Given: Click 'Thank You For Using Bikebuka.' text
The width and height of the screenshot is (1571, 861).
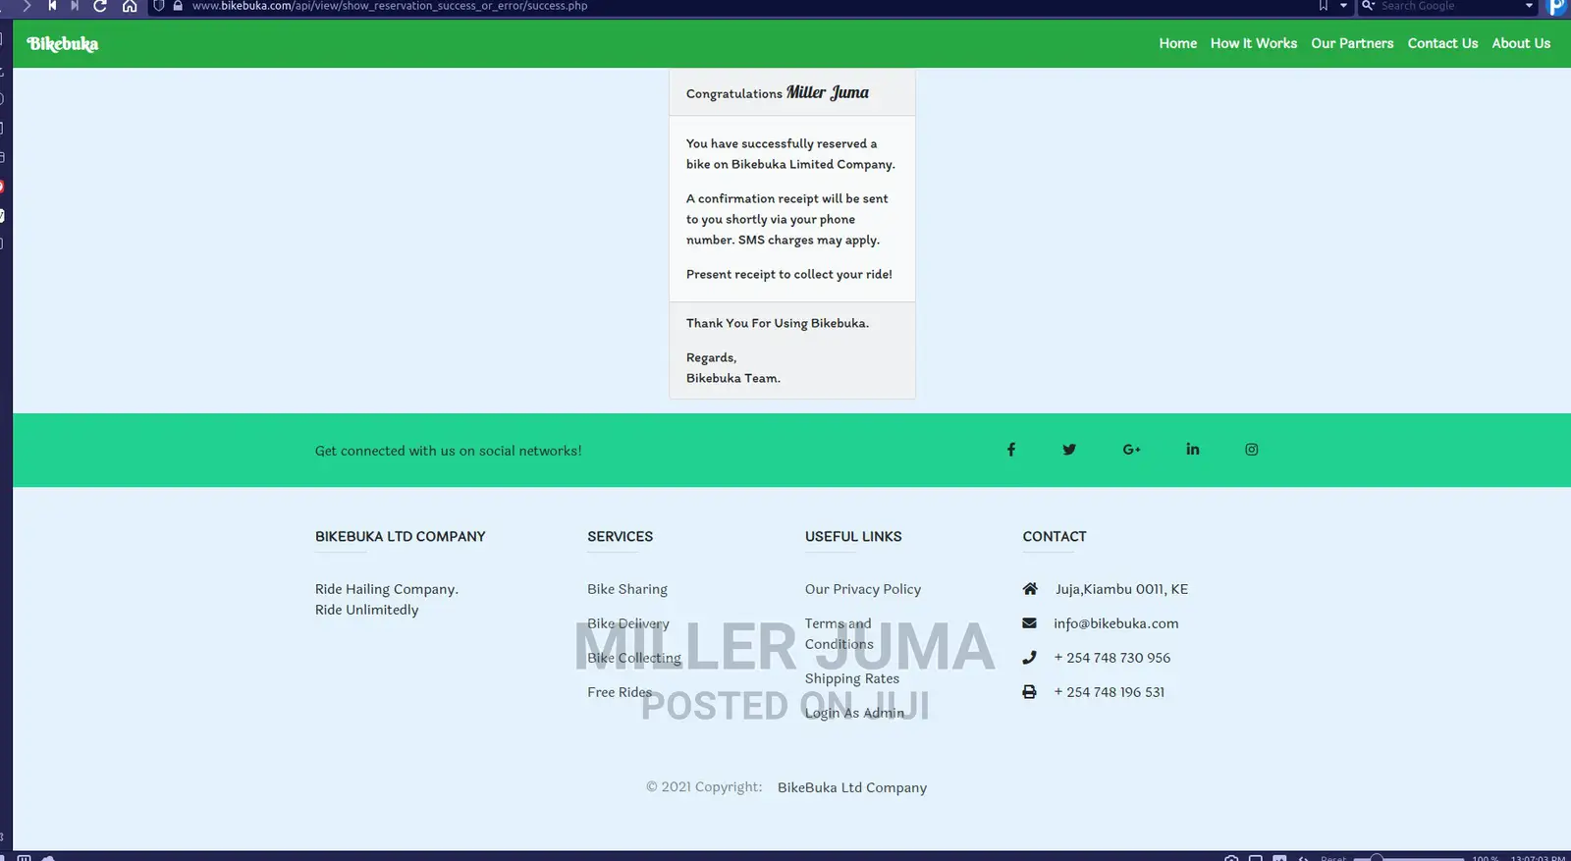Looking at the screenshot, I should point(778,323).
